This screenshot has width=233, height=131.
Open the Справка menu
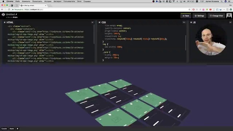pyautogui.click(x=87, y=1)
